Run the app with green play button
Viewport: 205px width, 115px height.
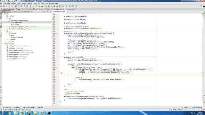click(x=46, y=6)
